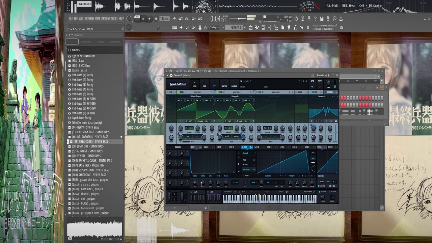
Task: Click the Filter CUTOFF knob
Action: coord(314,128)
